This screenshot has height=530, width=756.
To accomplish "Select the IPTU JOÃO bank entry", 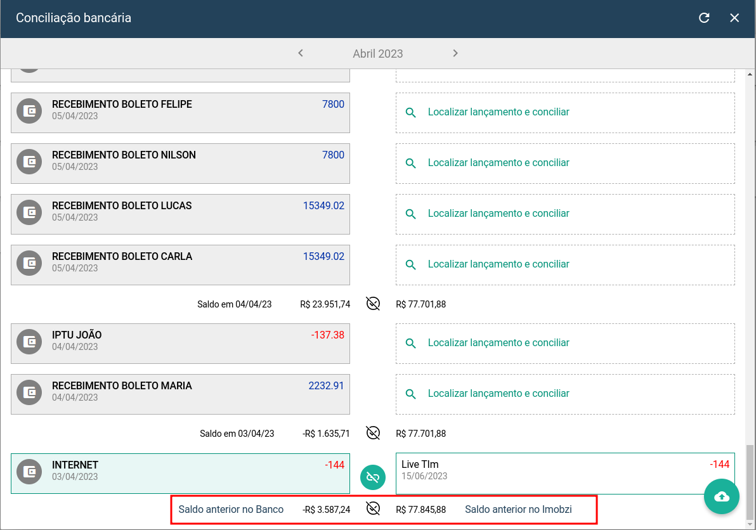I will tap(180, 344).
